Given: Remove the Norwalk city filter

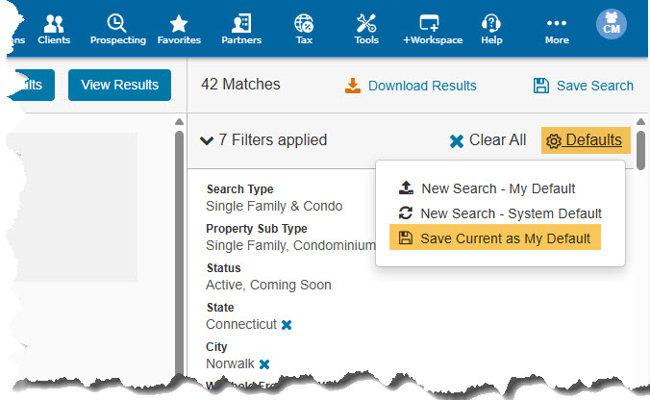Looking at the screenshot, I should point(264,364).
